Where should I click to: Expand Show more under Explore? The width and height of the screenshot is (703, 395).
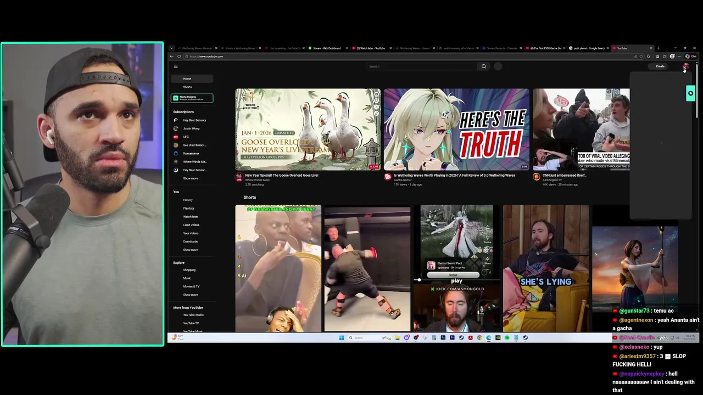tap(192, 295)
